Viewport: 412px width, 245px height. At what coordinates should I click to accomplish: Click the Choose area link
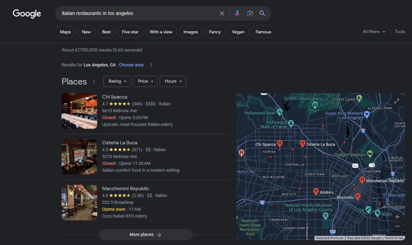pyautogui.click(x=131, y=65)
